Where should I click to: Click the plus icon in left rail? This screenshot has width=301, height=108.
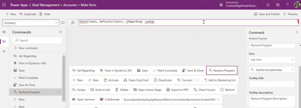point(4,51)
